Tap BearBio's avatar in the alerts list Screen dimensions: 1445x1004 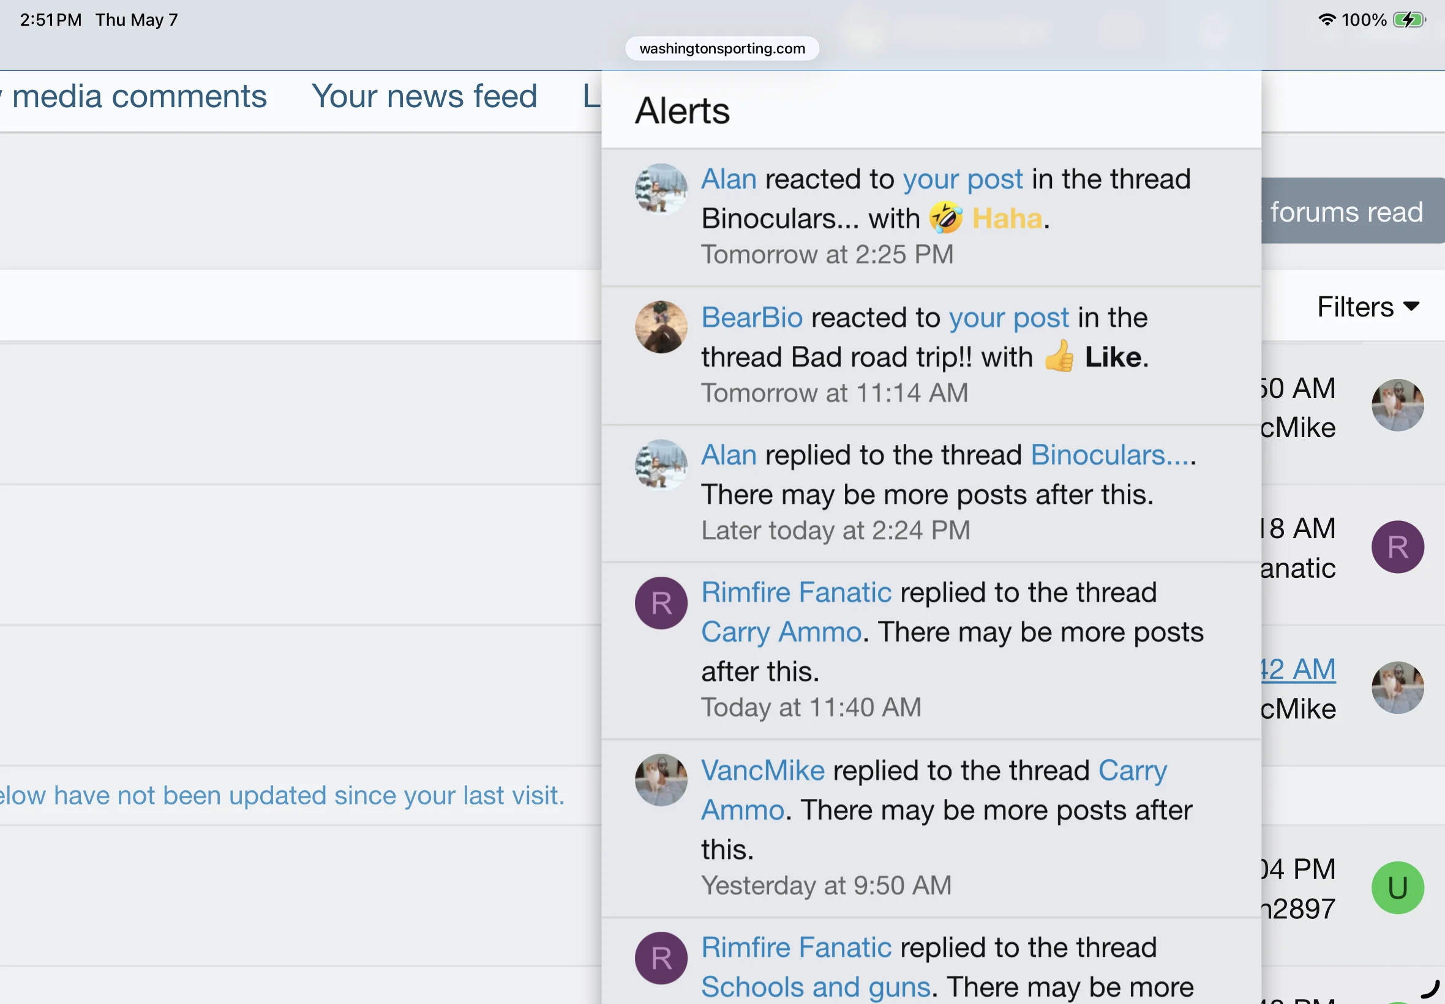661,326
